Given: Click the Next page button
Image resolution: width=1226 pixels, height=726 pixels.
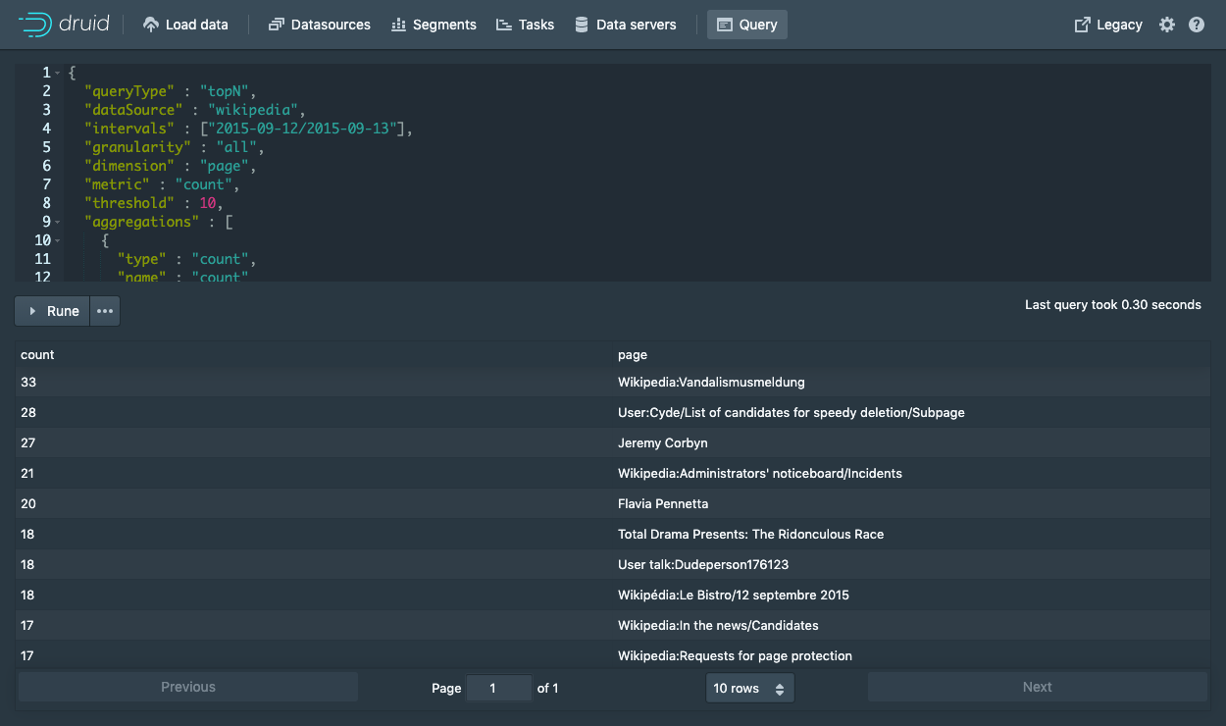Looking at the screenshot, I should [1038, 687].
